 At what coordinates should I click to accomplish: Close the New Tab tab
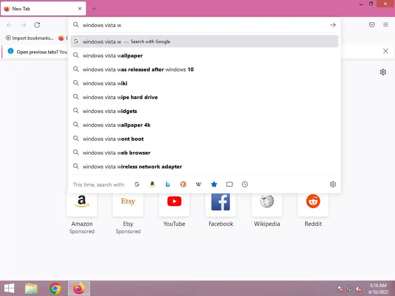point(80,8)
